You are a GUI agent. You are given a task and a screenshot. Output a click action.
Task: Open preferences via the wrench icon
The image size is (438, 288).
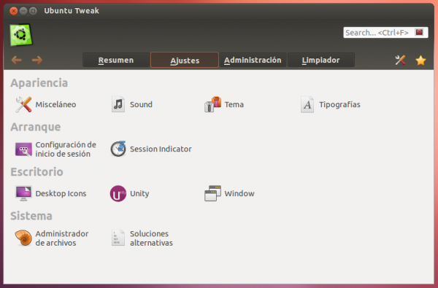pos(400,60)
